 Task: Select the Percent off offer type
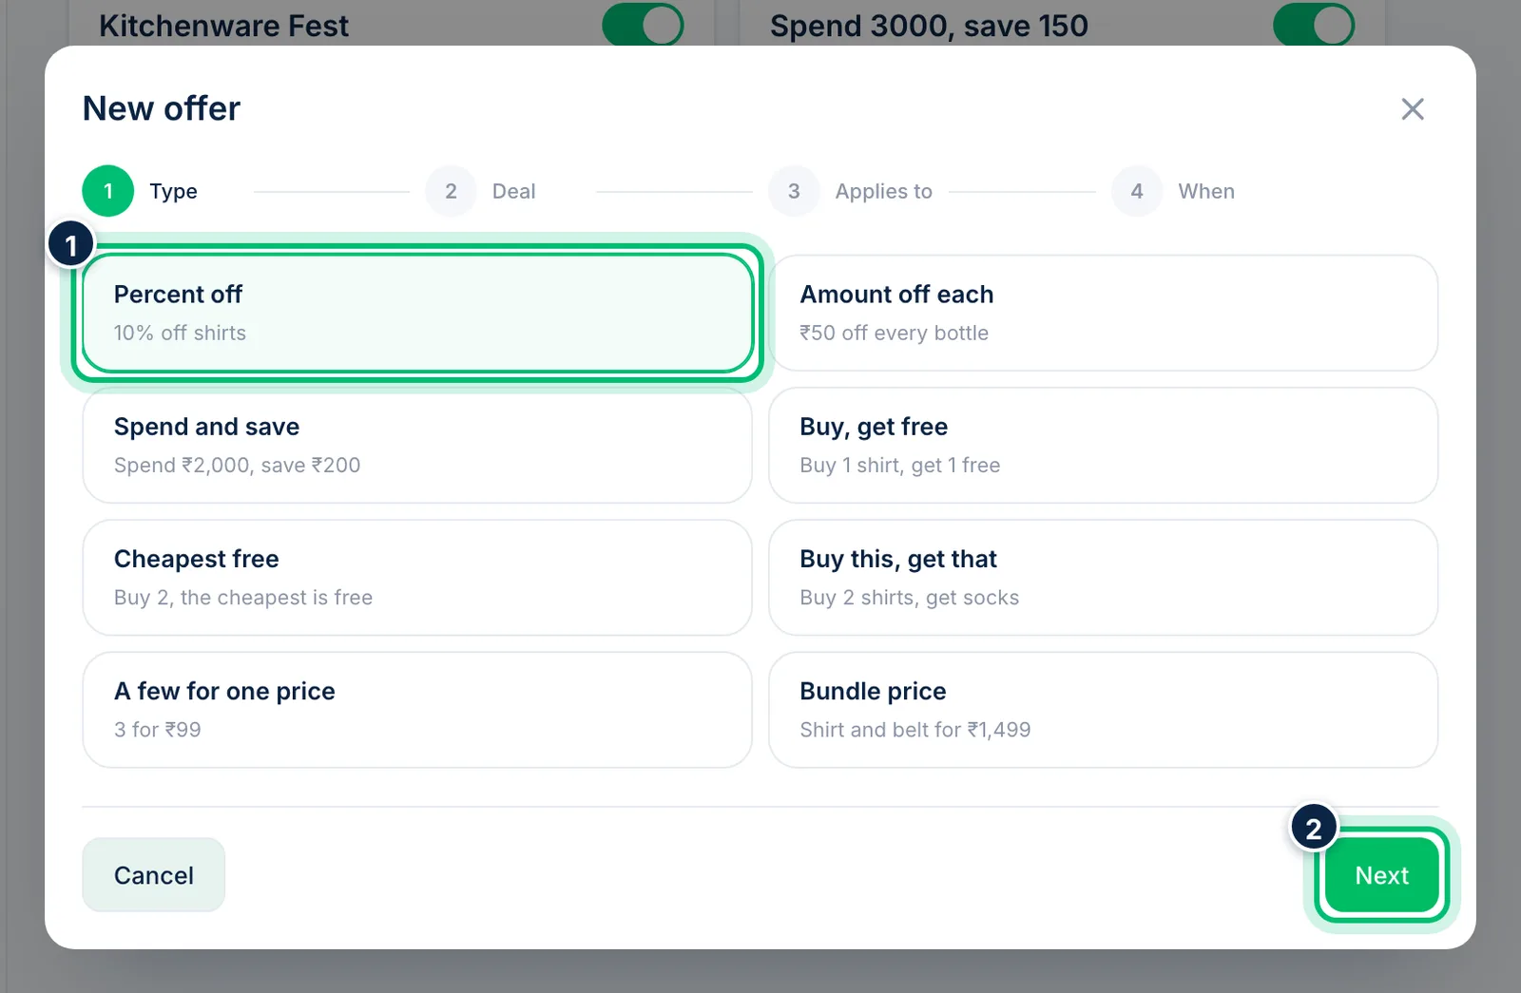click(417, 313)
